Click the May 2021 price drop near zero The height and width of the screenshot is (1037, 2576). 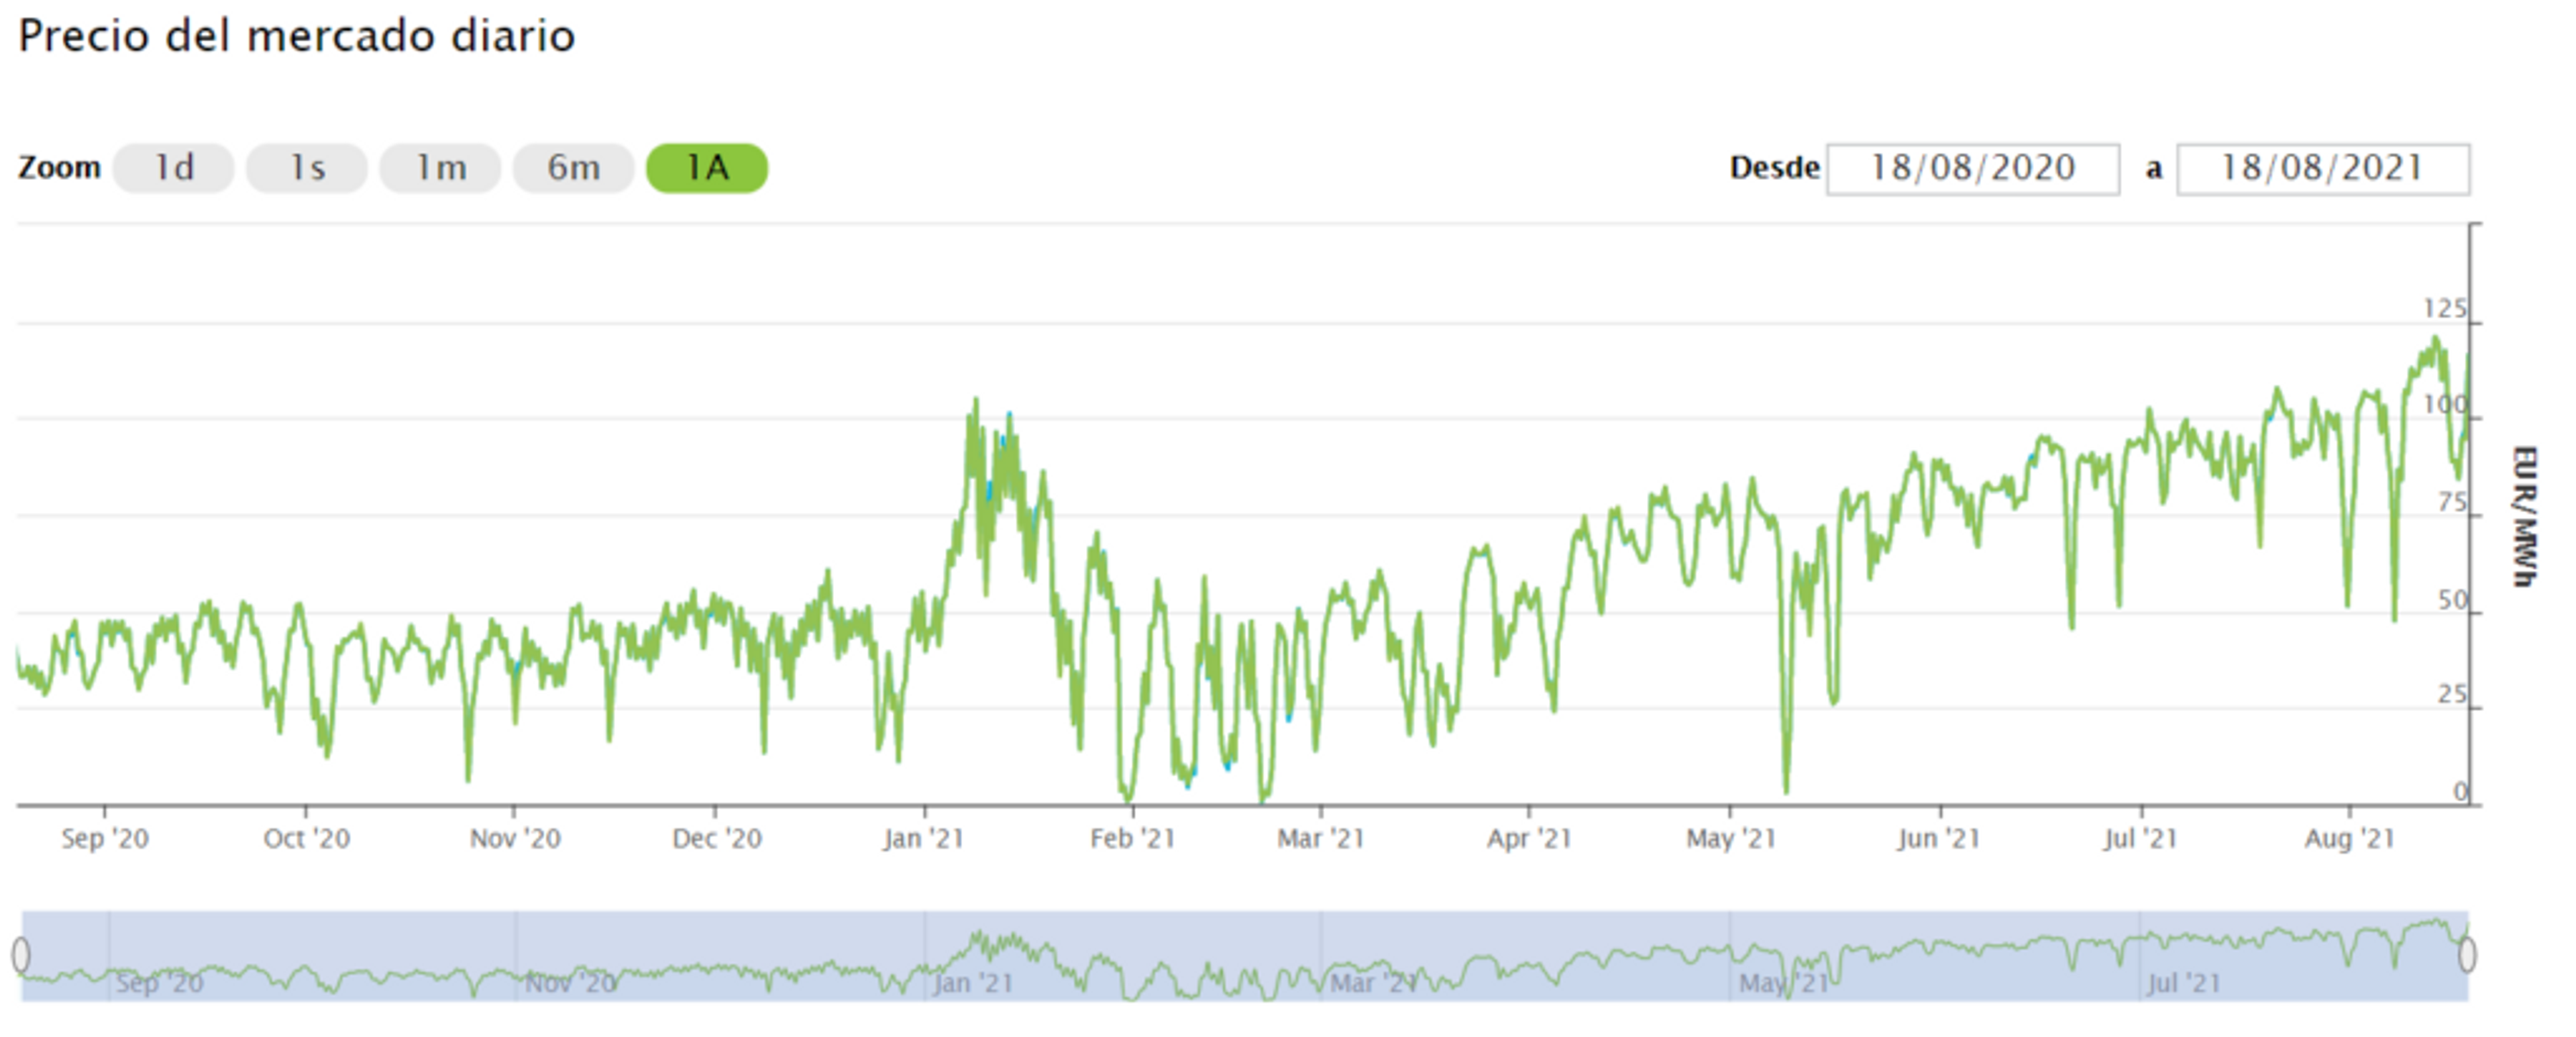1786,791
